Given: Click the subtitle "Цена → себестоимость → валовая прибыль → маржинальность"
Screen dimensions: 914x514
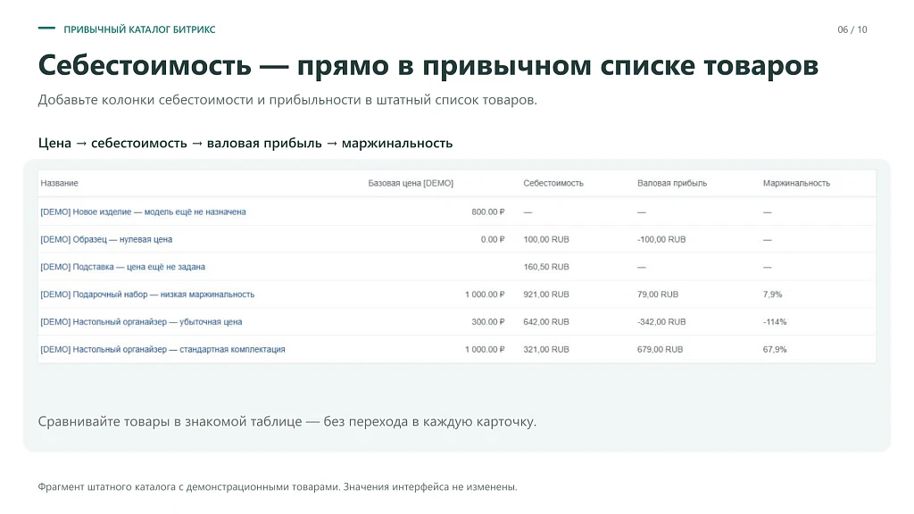Looking at the screenshot, I should point(245,144).
